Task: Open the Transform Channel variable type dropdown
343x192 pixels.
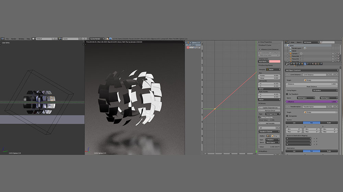Action: tap(269, 132)
